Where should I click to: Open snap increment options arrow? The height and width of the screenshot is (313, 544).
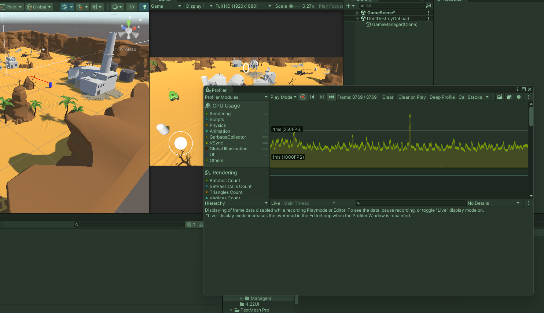[100, 7]
